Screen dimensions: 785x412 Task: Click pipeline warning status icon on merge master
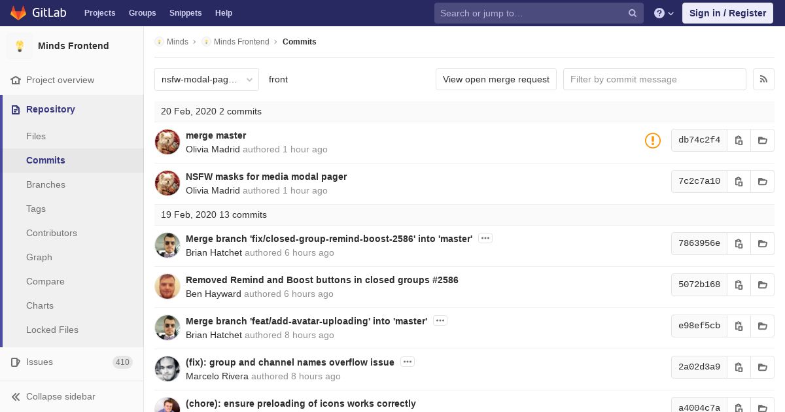(x=652, y=140)
